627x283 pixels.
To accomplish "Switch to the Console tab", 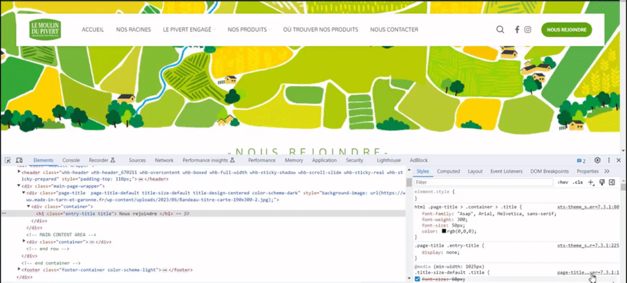I will (71, 160).
